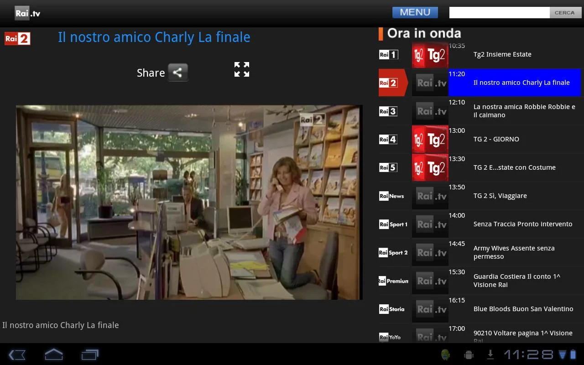
Task: Select program TG 2 E...state con Costume
Action: tap(515, 167)
